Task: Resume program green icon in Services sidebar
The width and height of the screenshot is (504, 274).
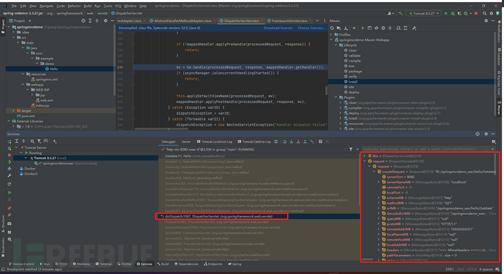Action: point(9,192)
